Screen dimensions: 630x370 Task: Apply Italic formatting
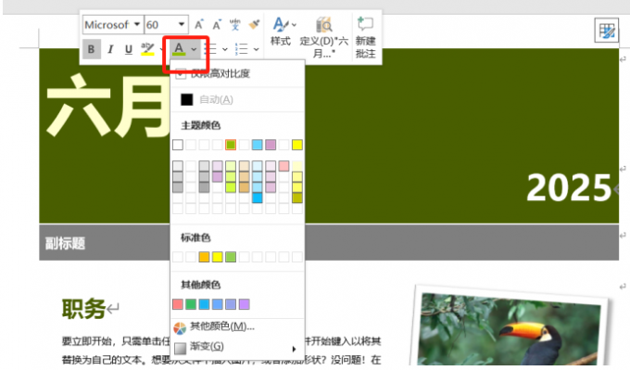tap(110, 49)
